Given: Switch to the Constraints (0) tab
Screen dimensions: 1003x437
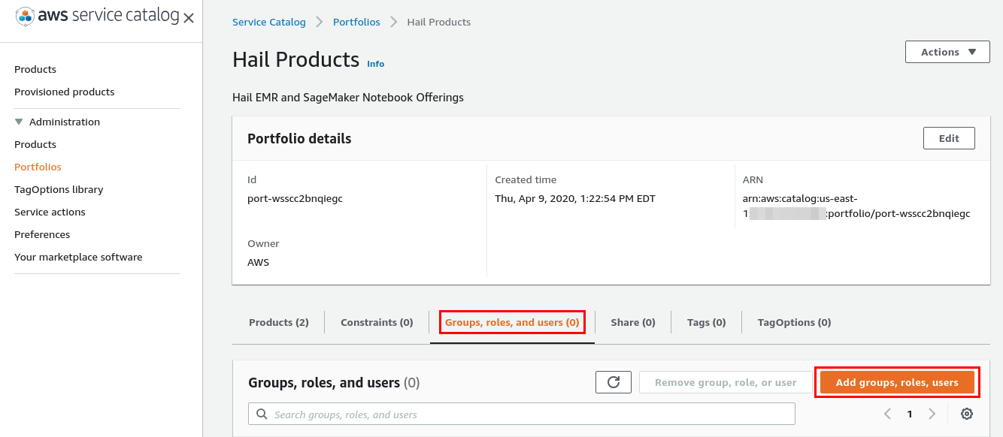Looking at the screenshot, I should click(x=377, y=322).
